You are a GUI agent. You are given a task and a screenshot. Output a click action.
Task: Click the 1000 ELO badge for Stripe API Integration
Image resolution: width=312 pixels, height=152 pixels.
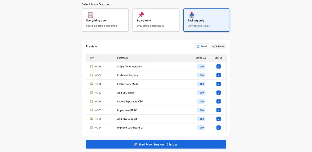tap(201, 67)
